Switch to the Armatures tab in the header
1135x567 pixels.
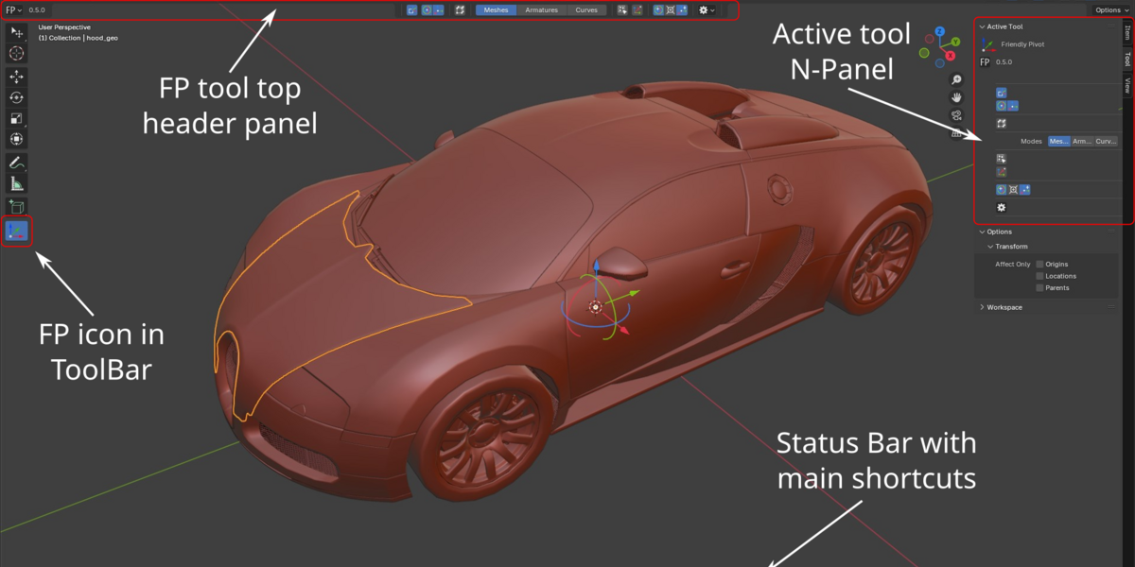(x=541, y=9)
